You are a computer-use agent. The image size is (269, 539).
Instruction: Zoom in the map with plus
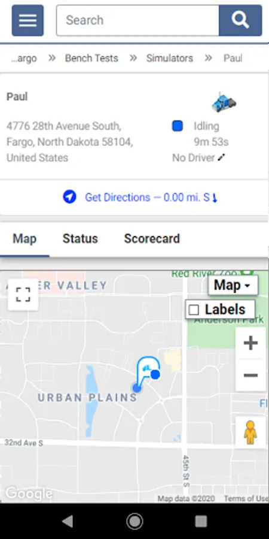click(x=250, y=343)
